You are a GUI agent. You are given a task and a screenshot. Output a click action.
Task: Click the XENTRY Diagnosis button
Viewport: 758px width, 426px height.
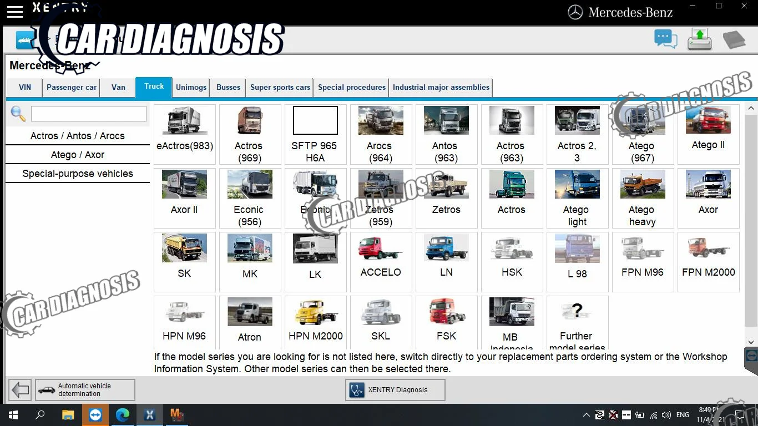click(x=395, y=390)
